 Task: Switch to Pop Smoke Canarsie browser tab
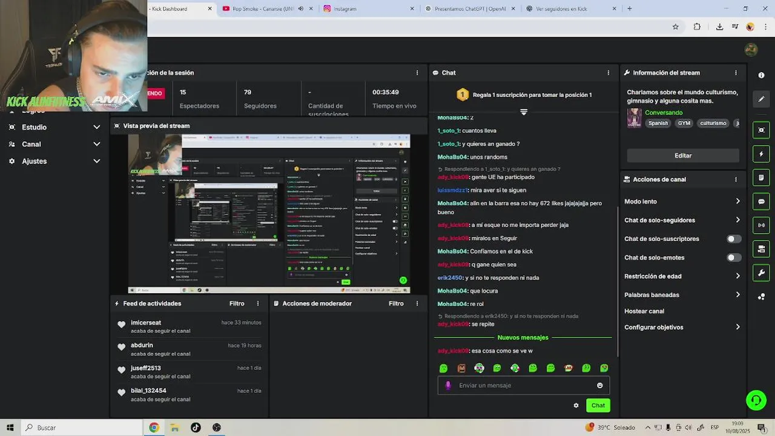pyautogui.click(x=268, y=8)
